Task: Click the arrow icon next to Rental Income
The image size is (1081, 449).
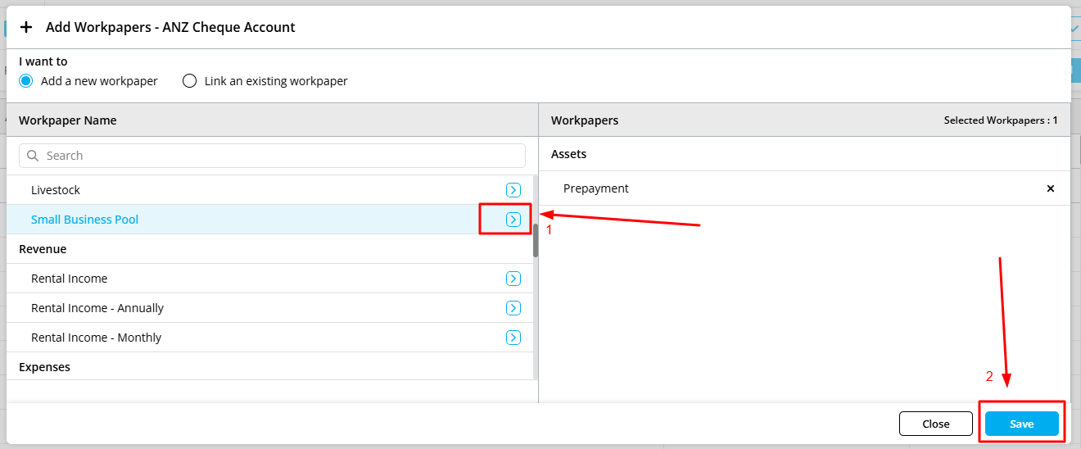Action: coord(513,279)
